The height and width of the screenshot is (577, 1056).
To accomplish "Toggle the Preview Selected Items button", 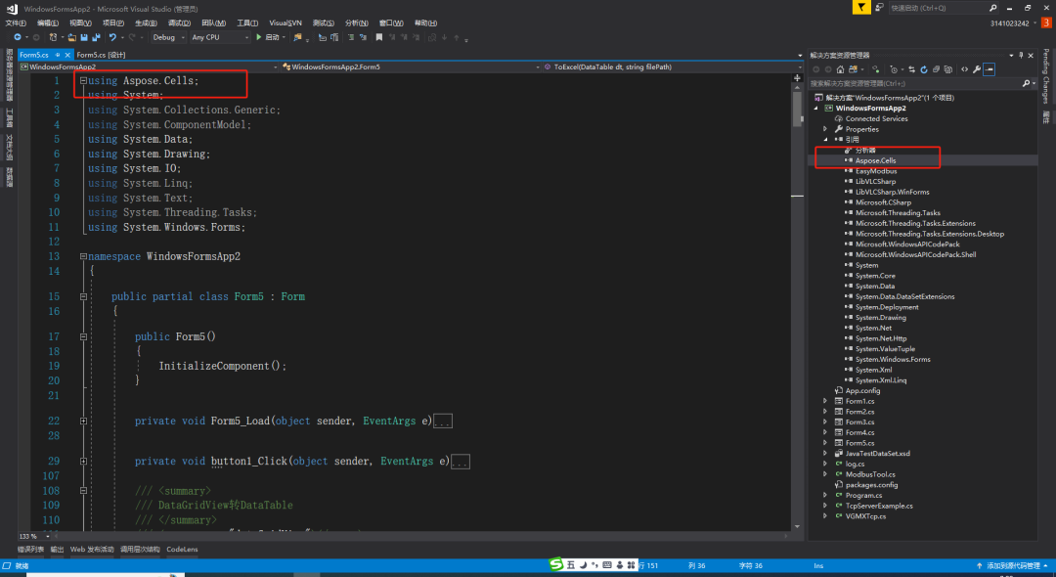I will 990,69.
